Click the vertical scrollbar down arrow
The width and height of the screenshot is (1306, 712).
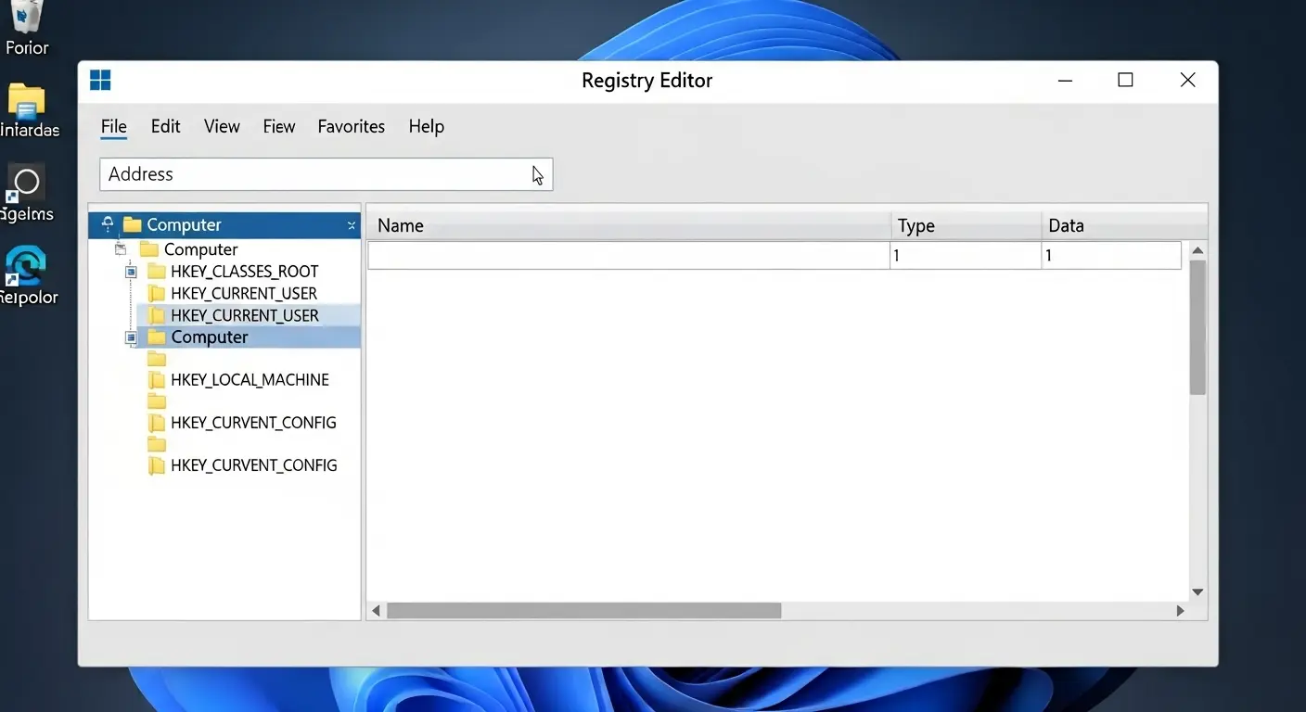pyautogui.click(x=1197, y=591)
